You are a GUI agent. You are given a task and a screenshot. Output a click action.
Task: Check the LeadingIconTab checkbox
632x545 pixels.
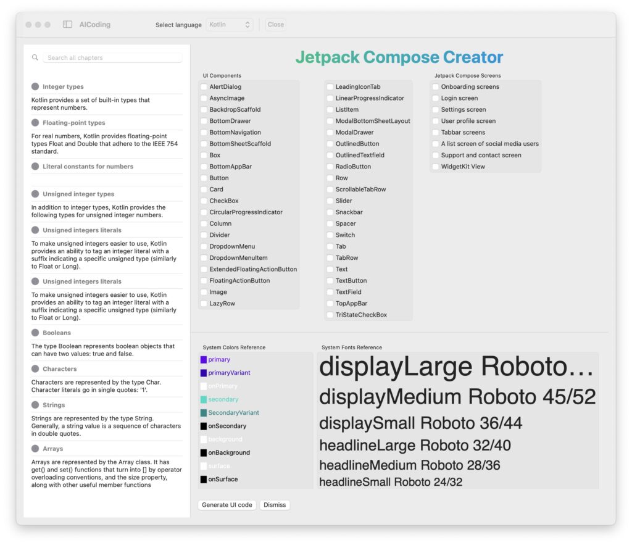point(330,86)
